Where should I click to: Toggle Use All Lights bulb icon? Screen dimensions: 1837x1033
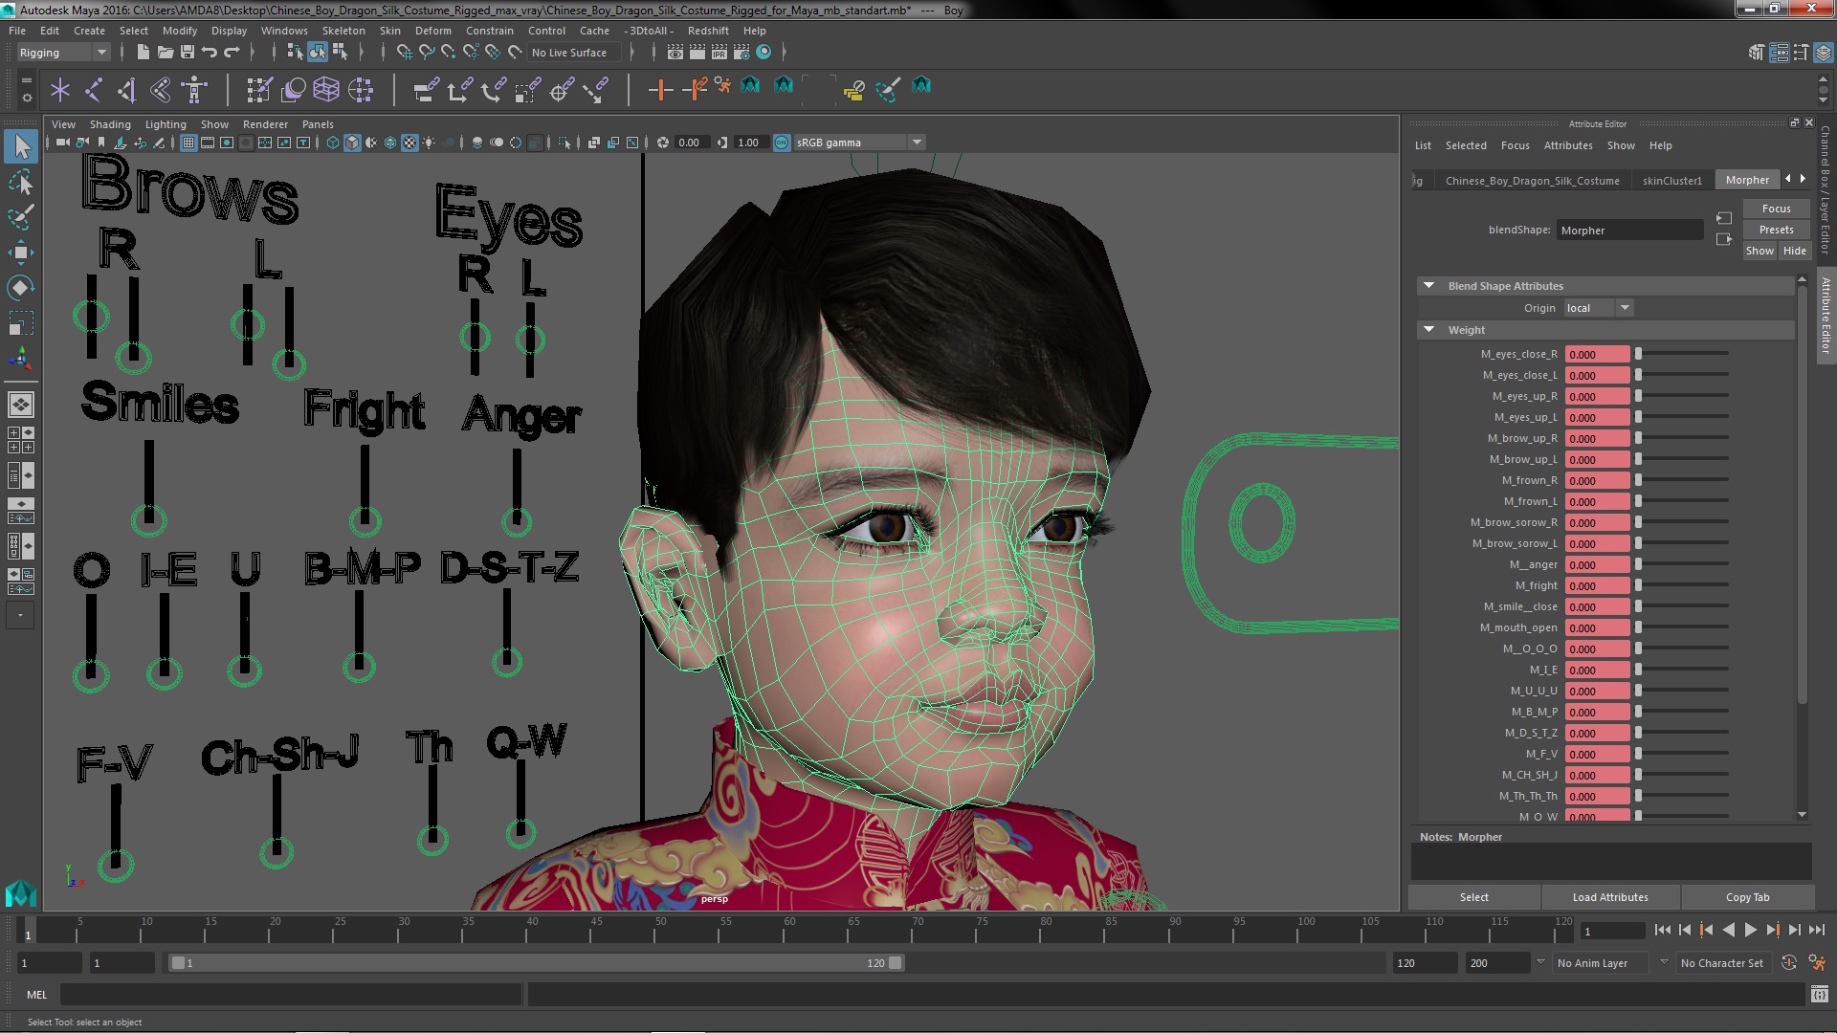(429, 143)
